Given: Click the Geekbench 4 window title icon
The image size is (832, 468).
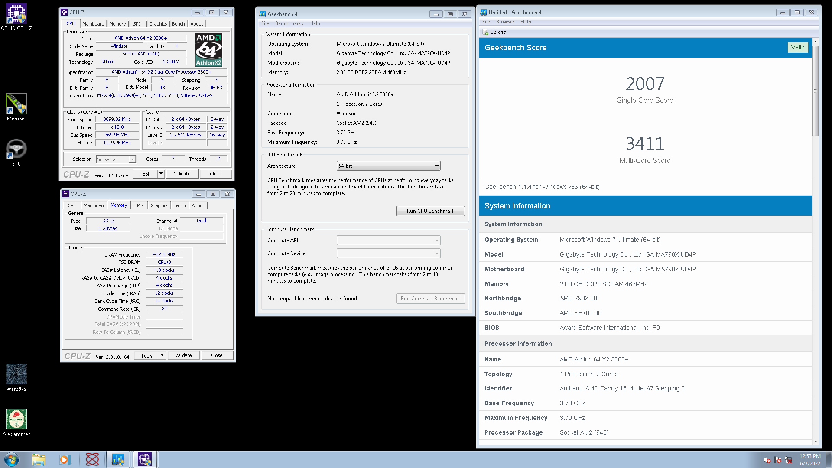Looking at the screenshot, I should point(262,14).
